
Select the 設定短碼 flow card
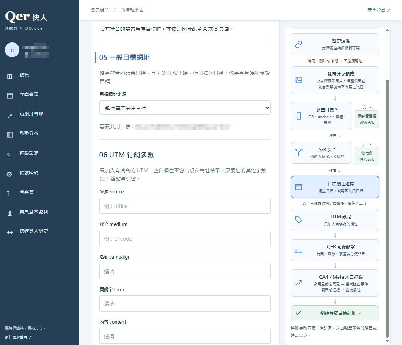[335, 44]
